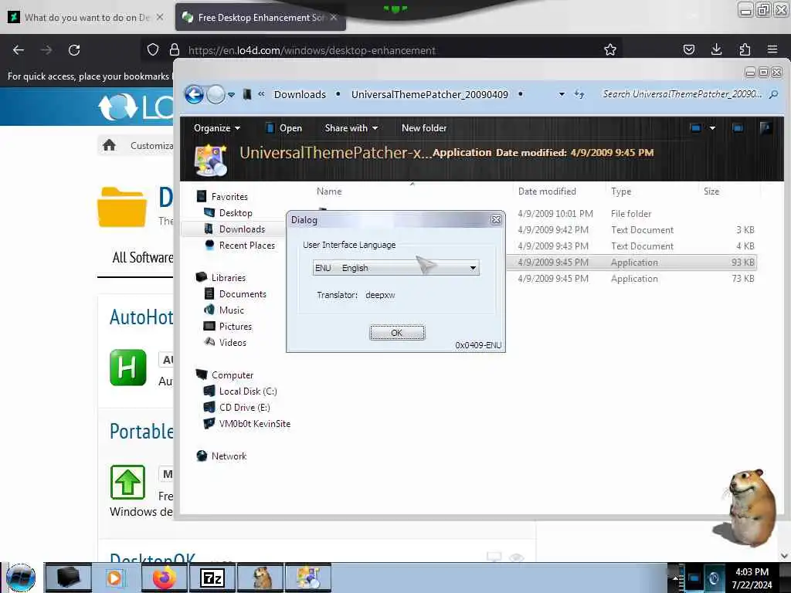Screen dimensions: 791x593
Task: Create a New folder
Action: pos(424,128)
